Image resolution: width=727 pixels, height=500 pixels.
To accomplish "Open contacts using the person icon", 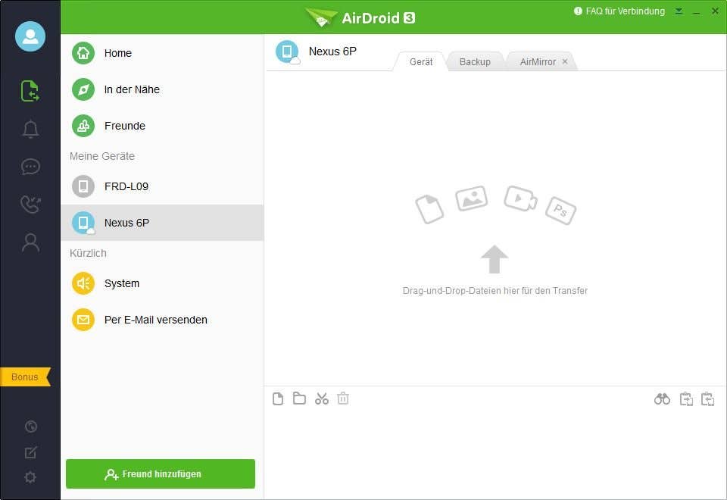I will coord(30,242).
